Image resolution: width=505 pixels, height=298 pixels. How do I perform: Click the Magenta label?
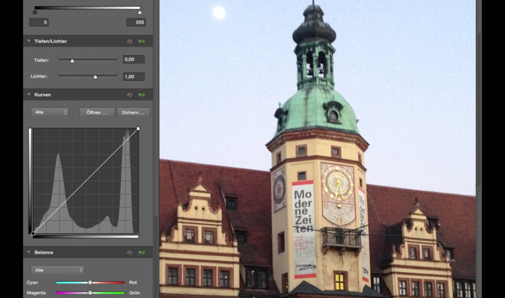pos(36,293)
